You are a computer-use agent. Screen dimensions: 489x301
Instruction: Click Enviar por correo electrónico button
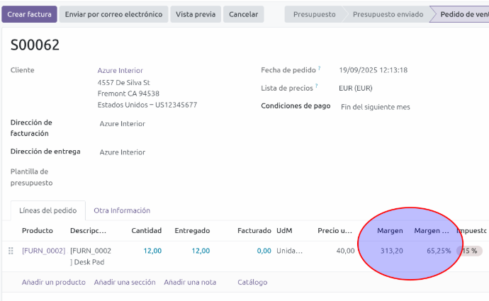click(x=114, y=14)
